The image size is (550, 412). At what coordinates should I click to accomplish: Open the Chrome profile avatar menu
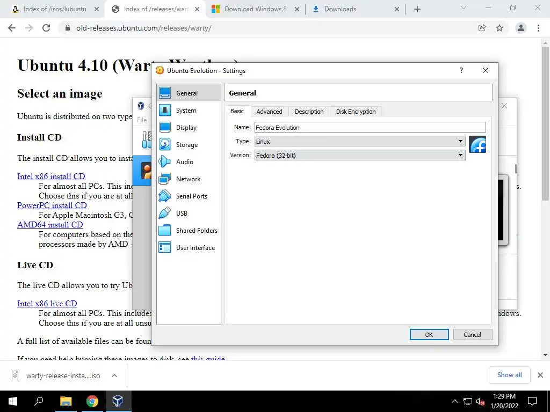pos(521,28)
